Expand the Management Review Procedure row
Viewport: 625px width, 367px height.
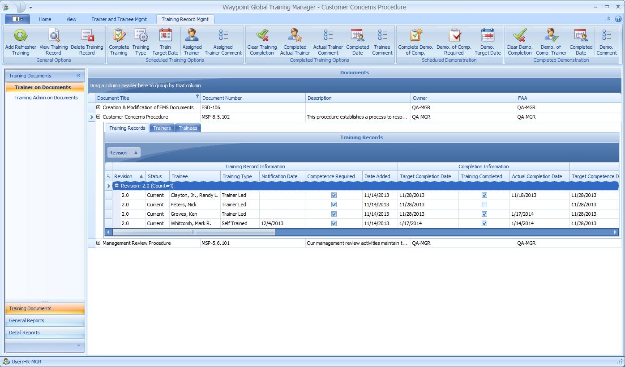(x=98, y=243)
